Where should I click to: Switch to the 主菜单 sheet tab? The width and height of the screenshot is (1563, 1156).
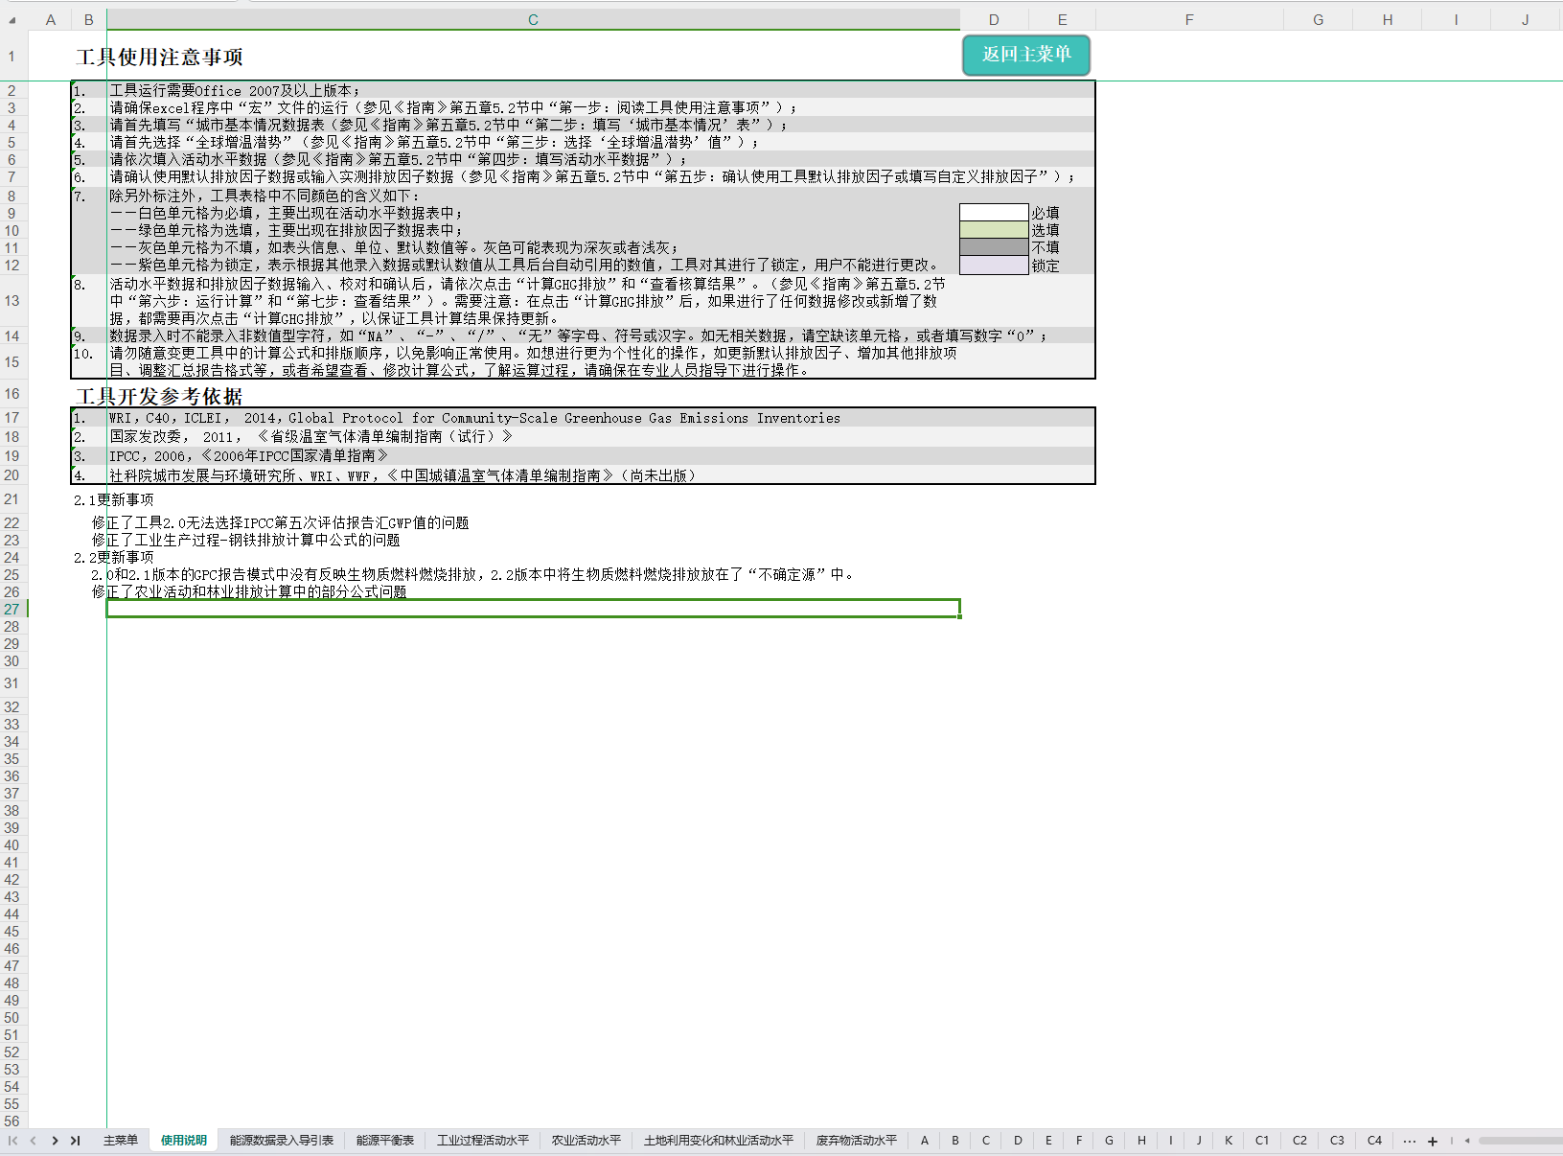pyautogui.click(x=121, y=1141)
